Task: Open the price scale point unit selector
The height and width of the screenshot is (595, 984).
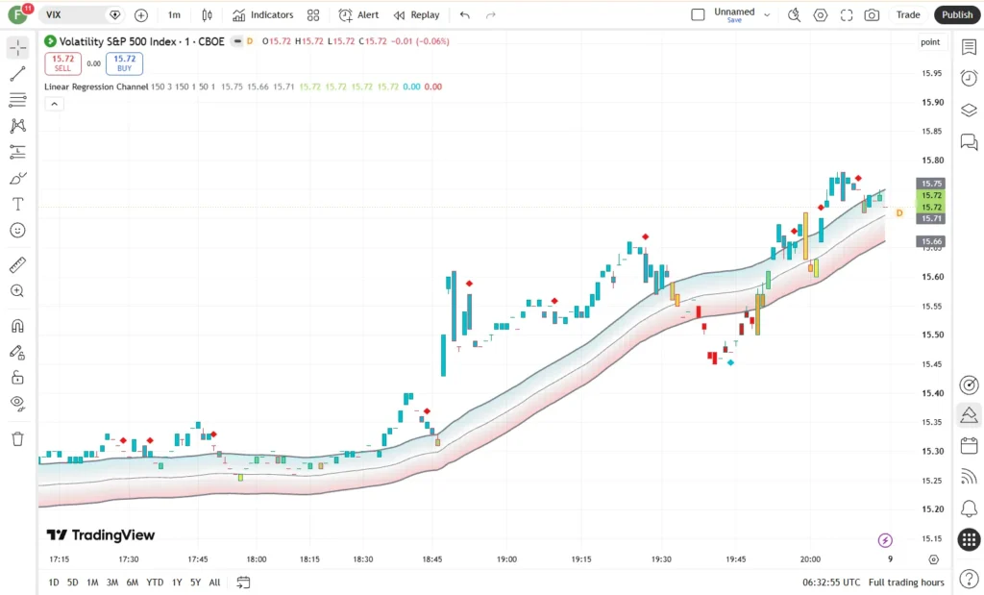Action: (x=930, y=42)
